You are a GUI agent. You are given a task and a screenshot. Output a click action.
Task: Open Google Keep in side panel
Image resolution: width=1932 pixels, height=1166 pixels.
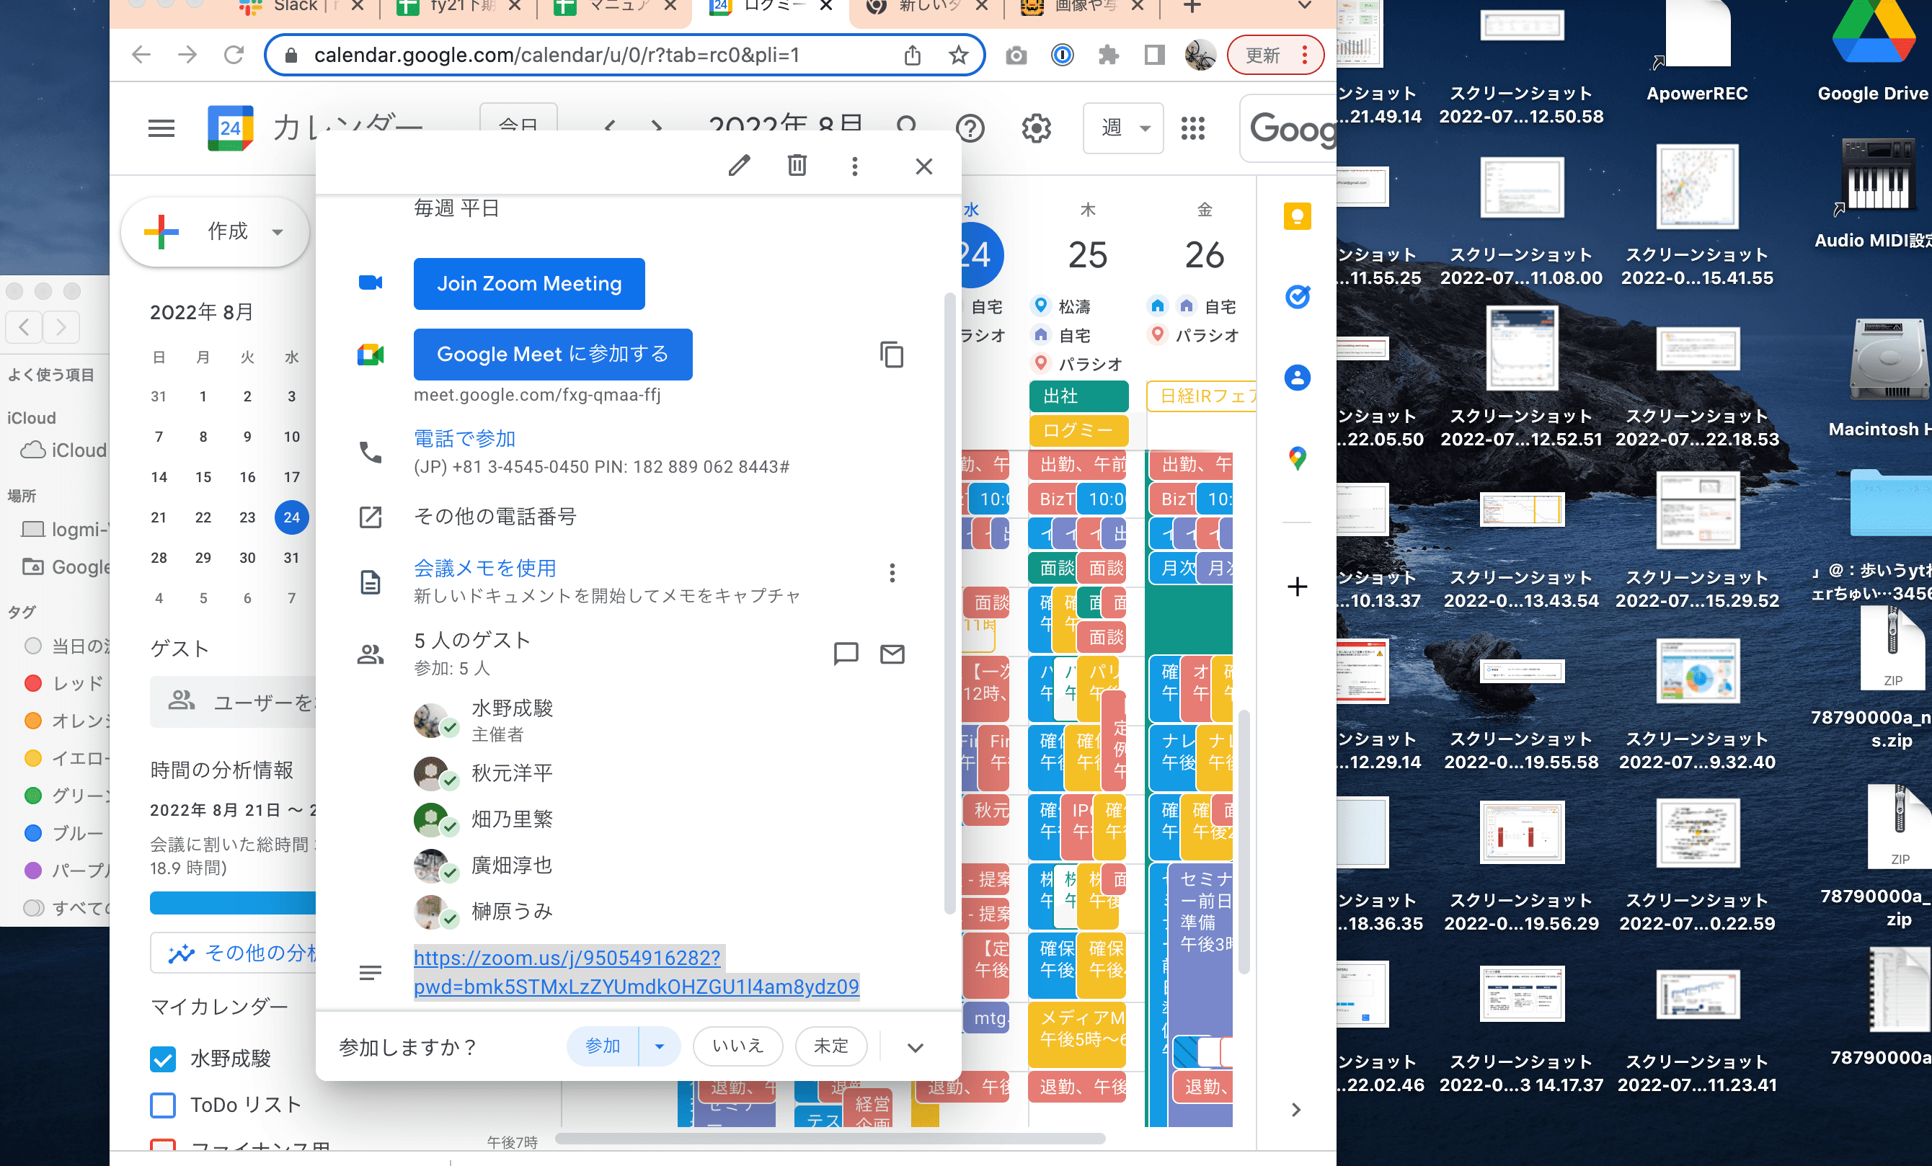1297,216
